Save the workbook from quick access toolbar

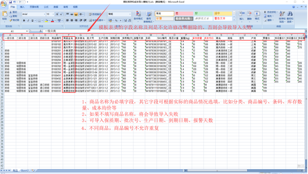point(10,2)
